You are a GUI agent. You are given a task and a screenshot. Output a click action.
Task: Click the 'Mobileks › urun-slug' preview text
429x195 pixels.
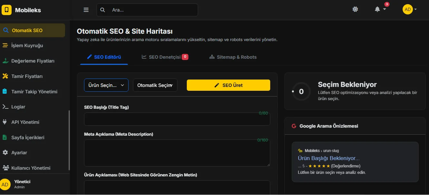pos(322,151)
